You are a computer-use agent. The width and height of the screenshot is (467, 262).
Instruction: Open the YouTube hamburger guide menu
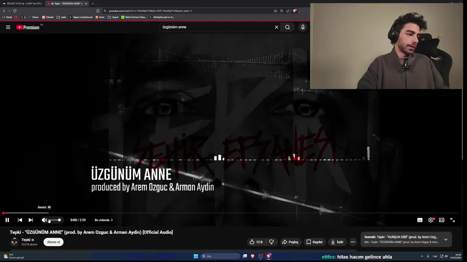pos(8,27)
